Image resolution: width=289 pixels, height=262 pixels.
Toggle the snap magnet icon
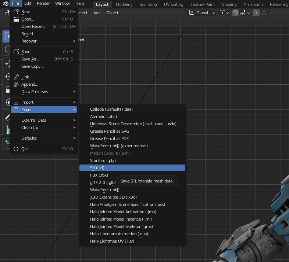[235, 13]
